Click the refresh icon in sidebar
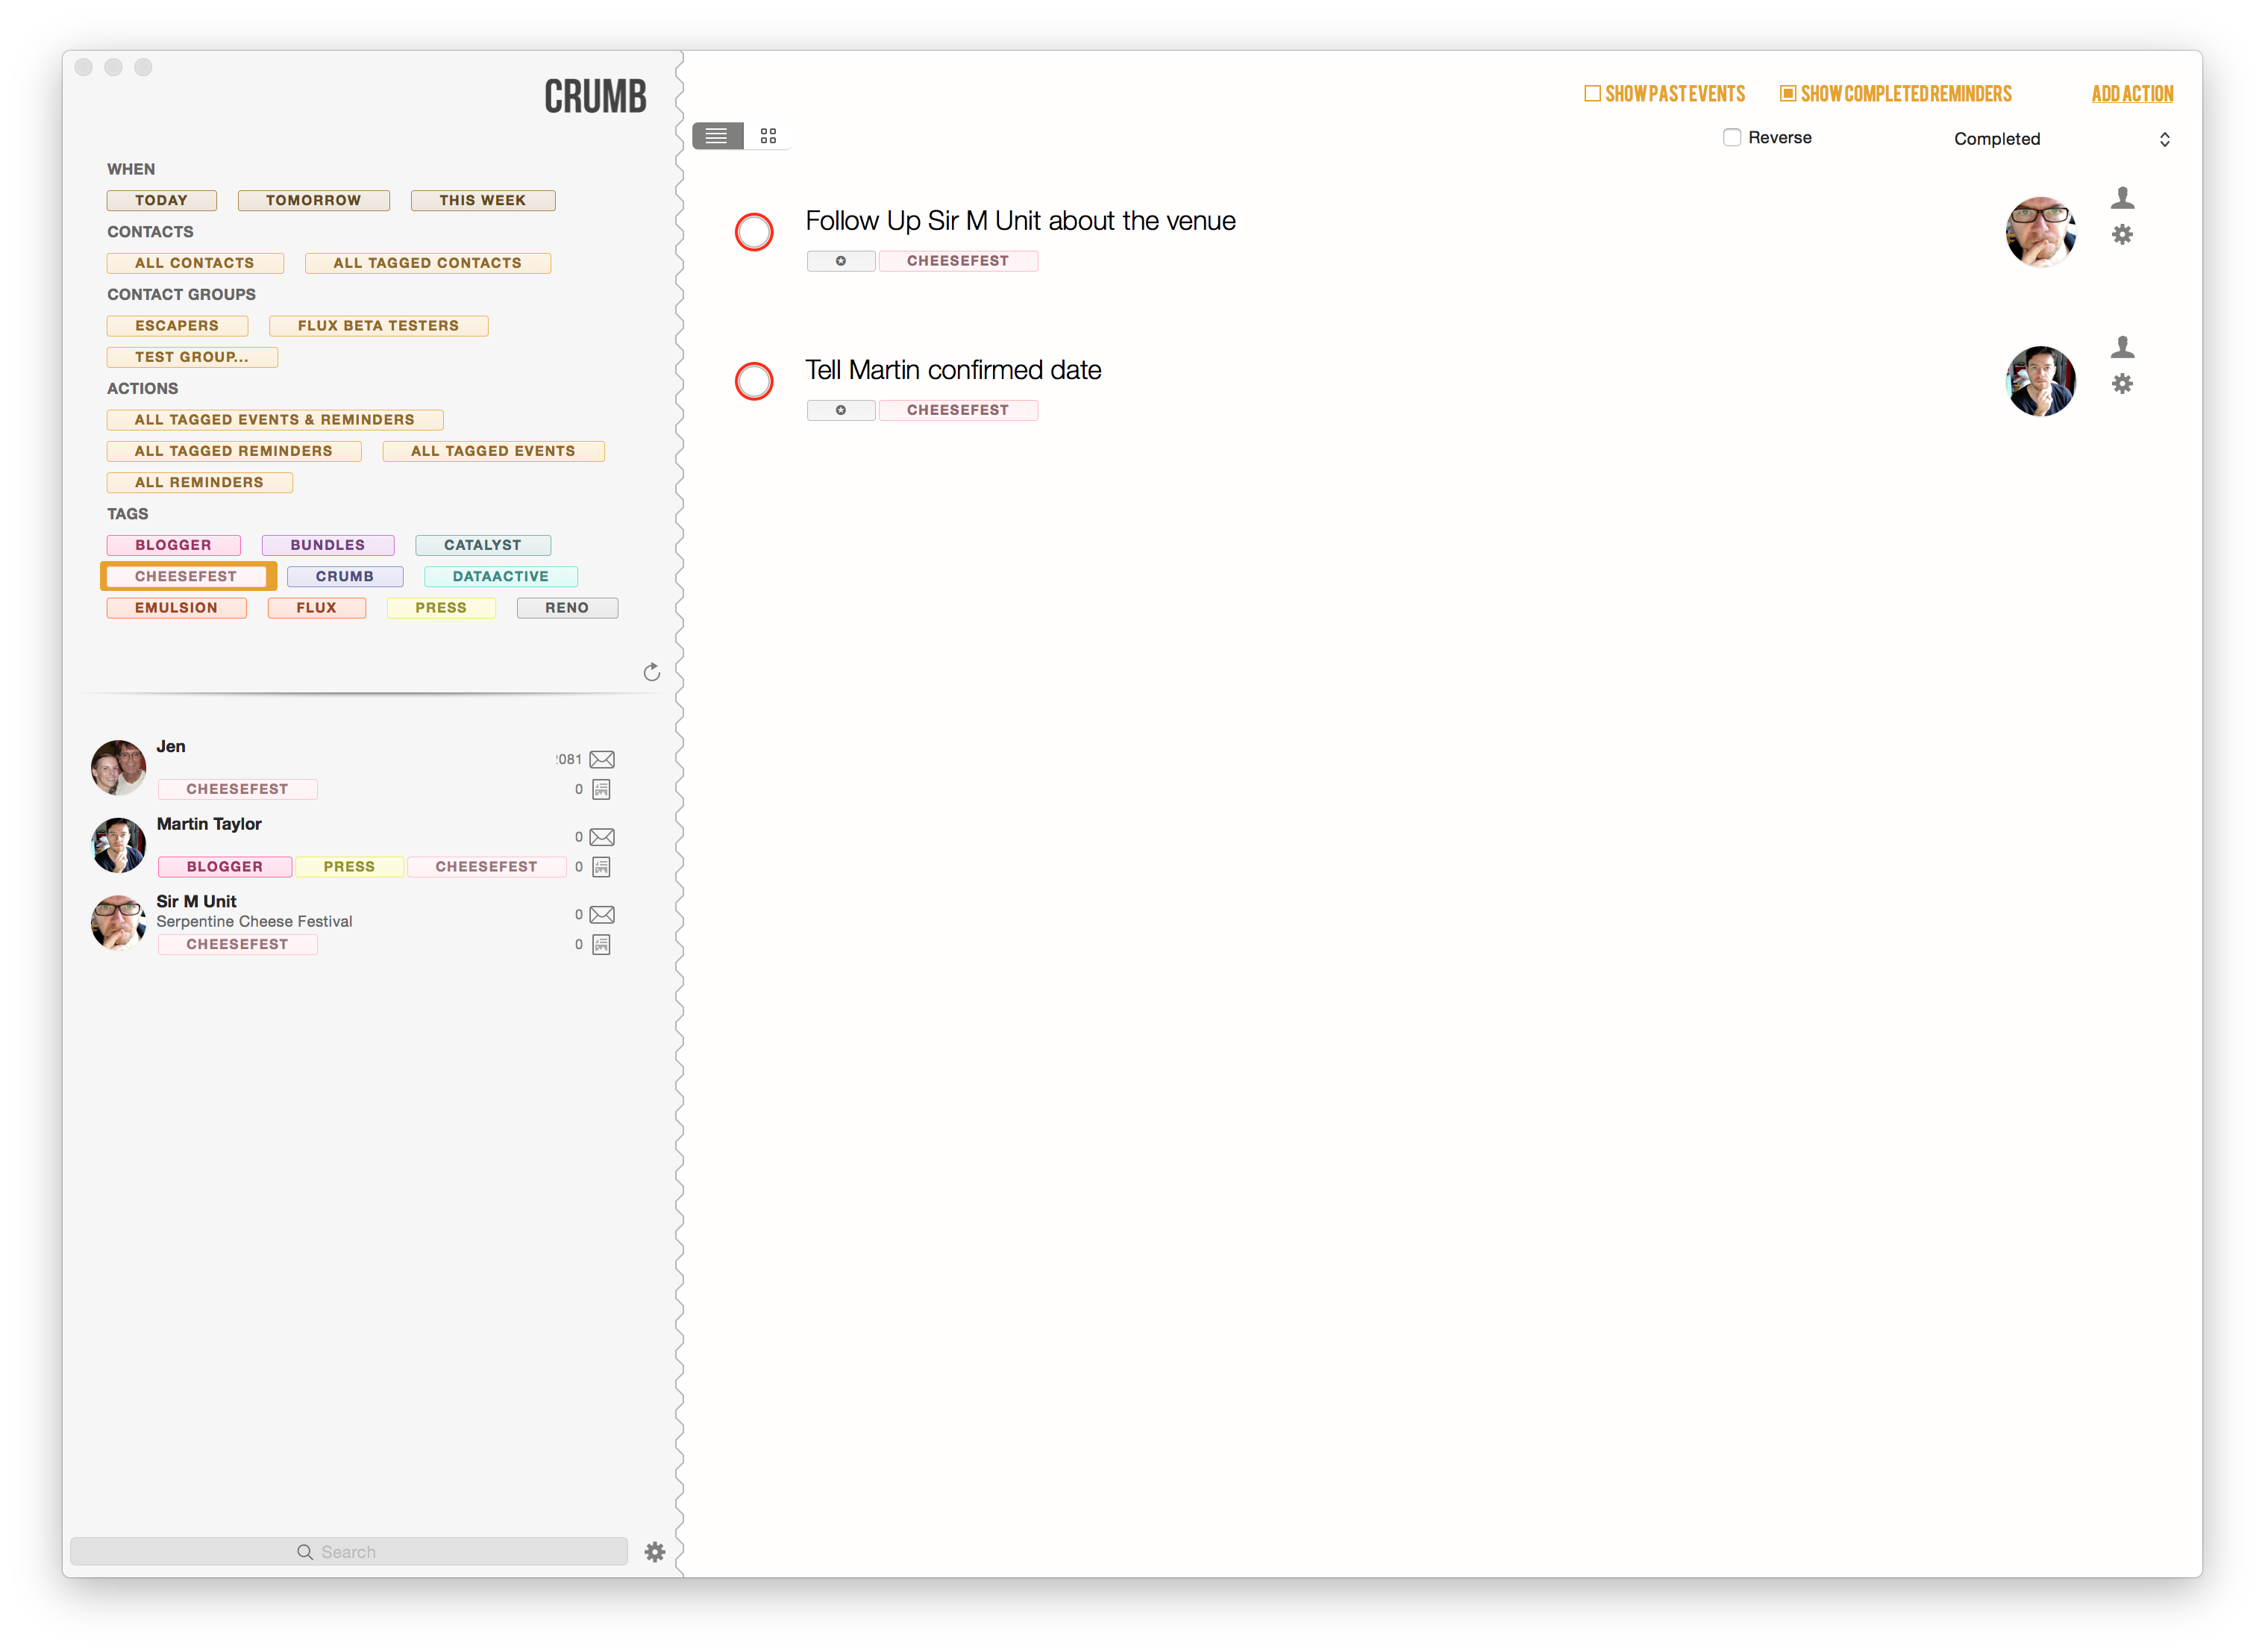The width and height of the screenshot is (2265, 1652). (652, 672)
